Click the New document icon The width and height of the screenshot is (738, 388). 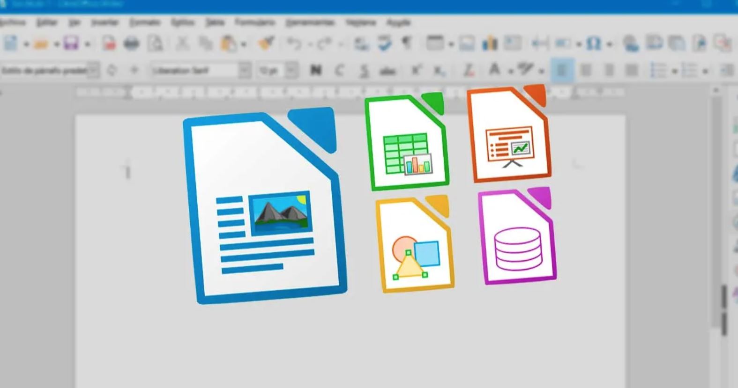pyautogui.click(x=10, y=44)
